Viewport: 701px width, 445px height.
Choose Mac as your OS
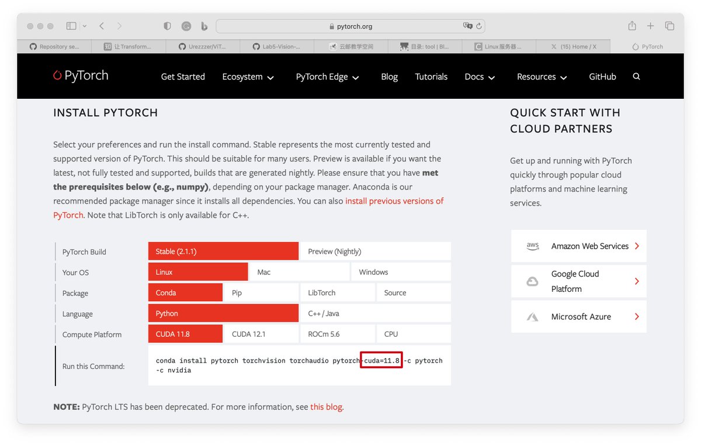point(300,272)
